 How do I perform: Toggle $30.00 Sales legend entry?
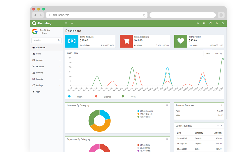coord(144,117)
